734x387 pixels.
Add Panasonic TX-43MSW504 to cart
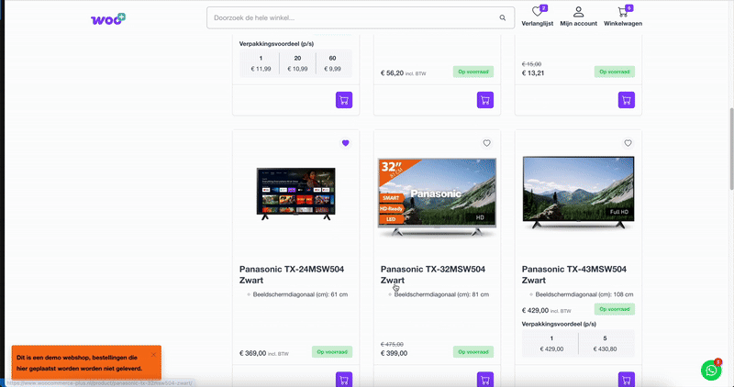pos(627,379)
